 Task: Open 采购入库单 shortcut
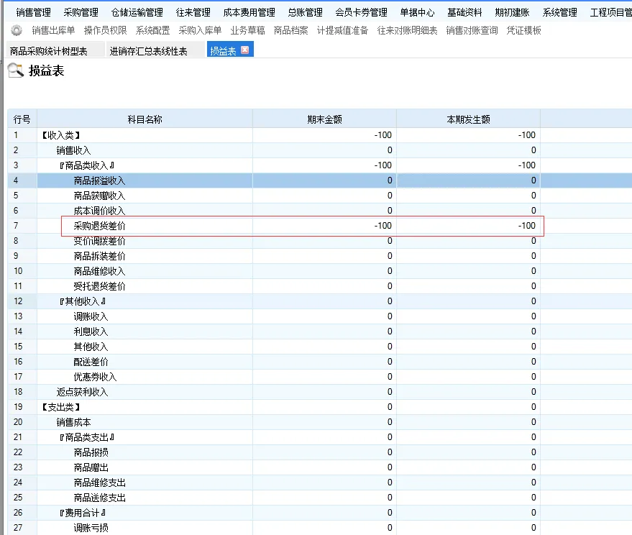point(200,30)
